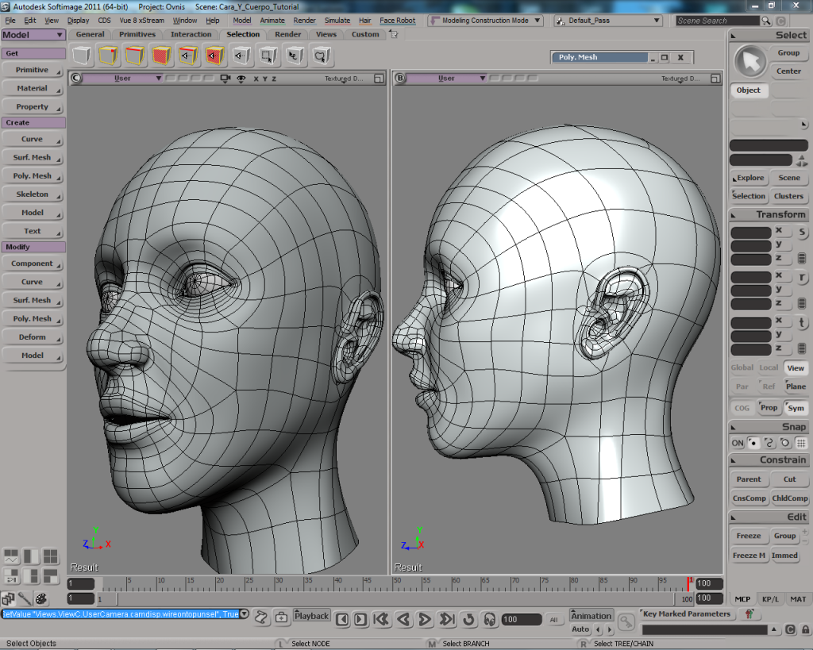Enable the View transform mode
This screenshot has height=650, width=813.
pos(795,367)
